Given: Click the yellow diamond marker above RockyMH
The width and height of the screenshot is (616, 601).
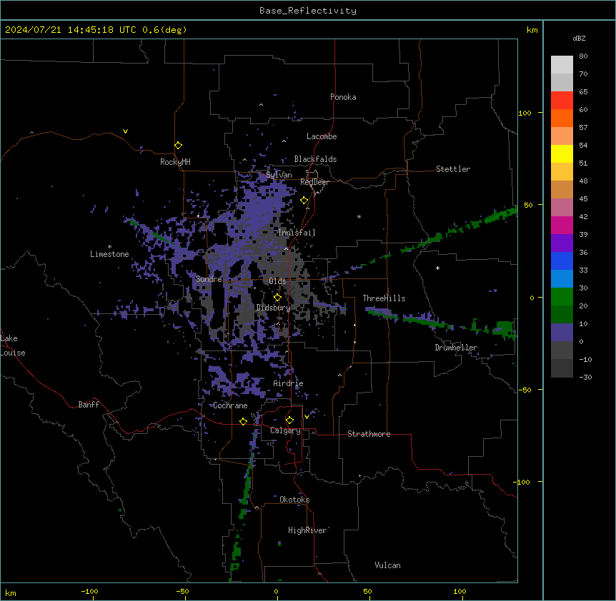Looking at the screenshot, I should 179,146.
